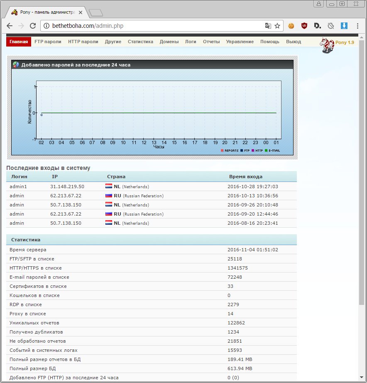
Task: Open the FTP пароли menu item
Action: 48,42
